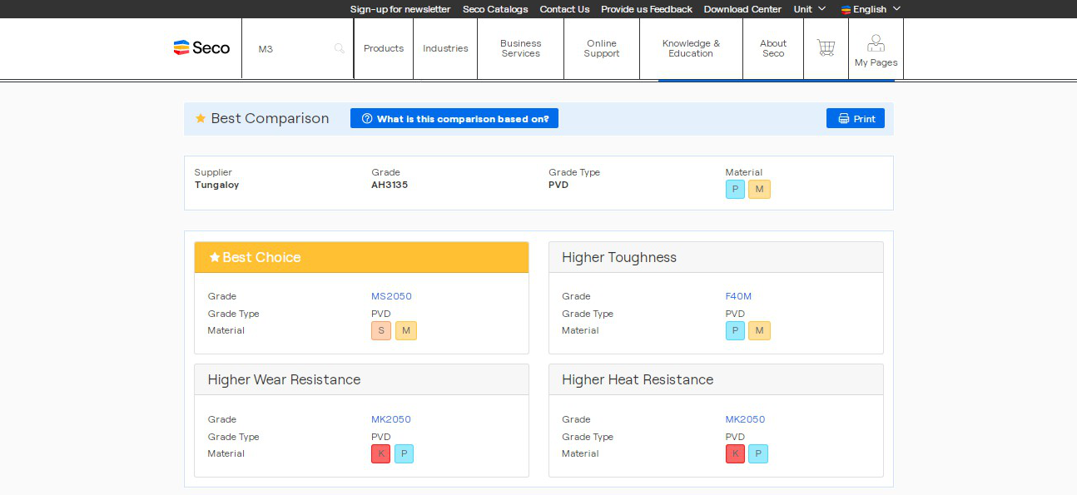Click the P material badge under Higher Toughness
Image resolution: width=1077 pixels, height=495 pixels.
click(x=735, y=331)
